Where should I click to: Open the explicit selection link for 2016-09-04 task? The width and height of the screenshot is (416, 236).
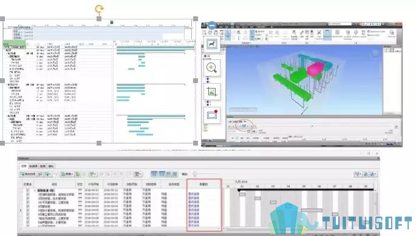coord(194,206)
